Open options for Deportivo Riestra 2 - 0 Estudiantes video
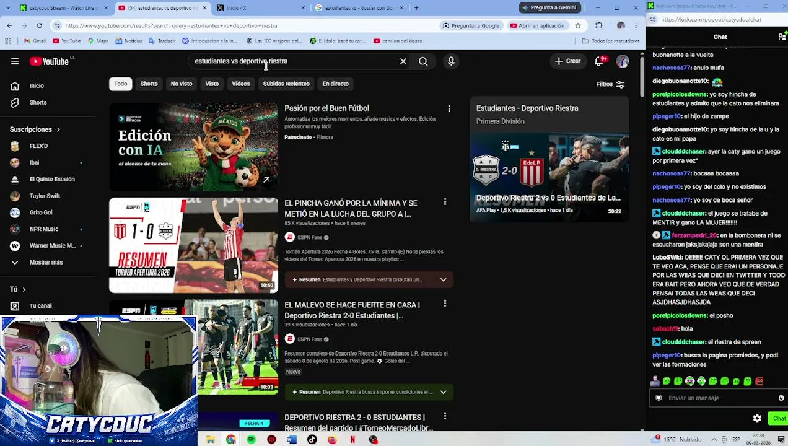The width and height of the screenshot is (788, 446). click(445, 416)
